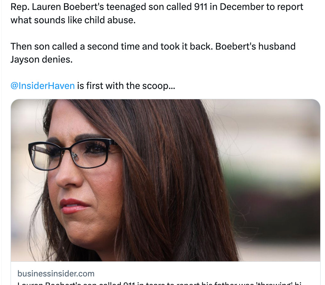Open the cut-off article headline under the domain
Image resolution: width=325 pixels, height=285 pixels.
[x=159, y=283]
